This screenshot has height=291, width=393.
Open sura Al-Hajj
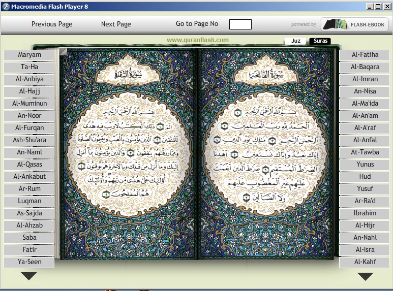[x=29, y=91]
